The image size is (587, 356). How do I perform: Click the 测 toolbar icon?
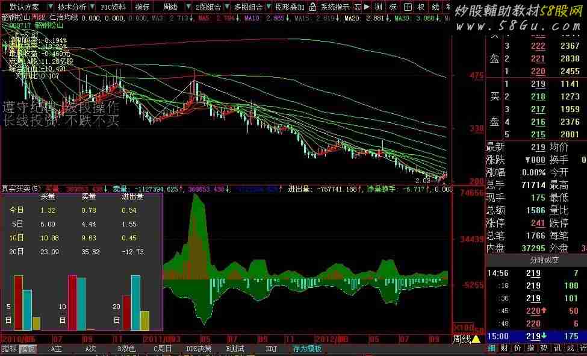379,7
